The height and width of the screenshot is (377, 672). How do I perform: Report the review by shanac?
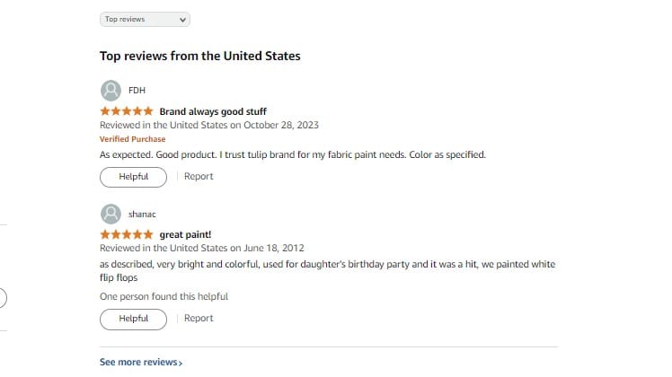[x=199, y=319]
